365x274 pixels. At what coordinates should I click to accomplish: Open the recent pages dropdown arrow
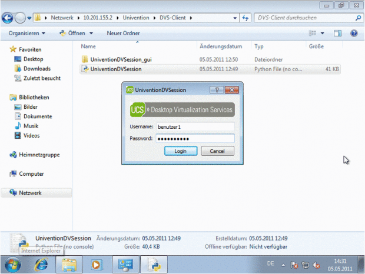[x=29, y=18]
